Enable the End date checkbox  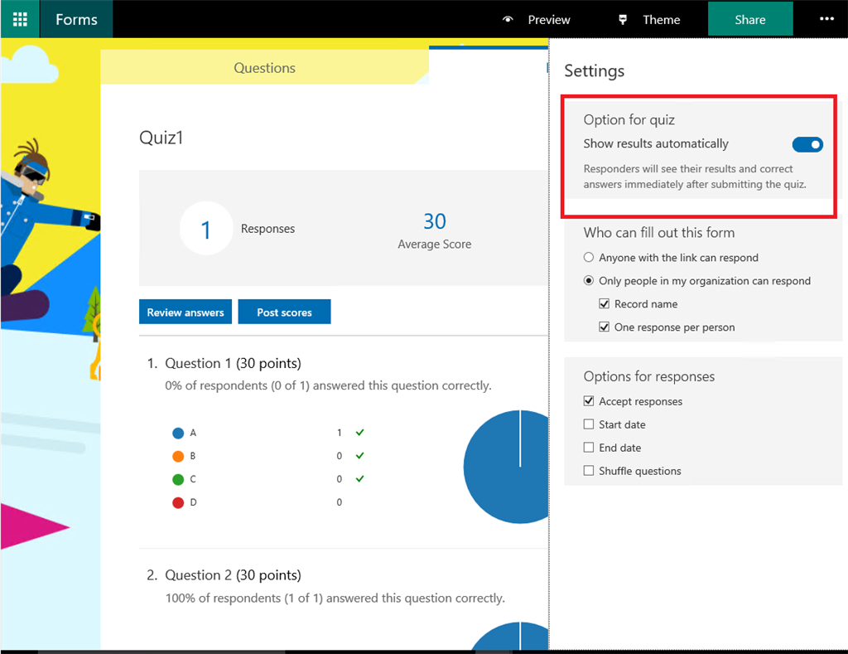(x=589, y=447)
